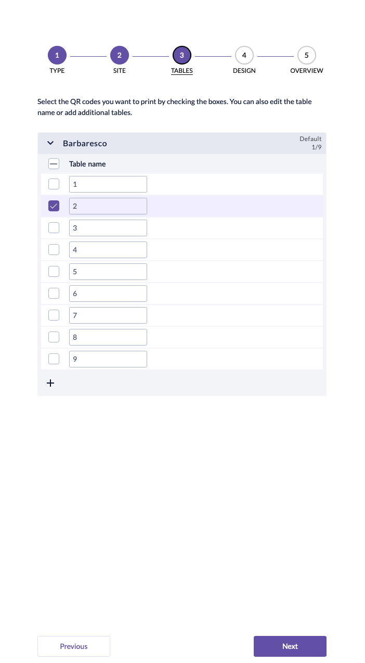Mark the checkbox for table 6
Image resolution: width=365 pixels, height=663 pixels.
54,294
